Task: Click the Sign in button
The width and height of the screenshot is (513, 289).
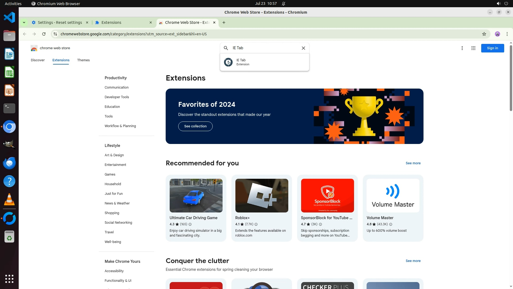Action: point(492,48)
